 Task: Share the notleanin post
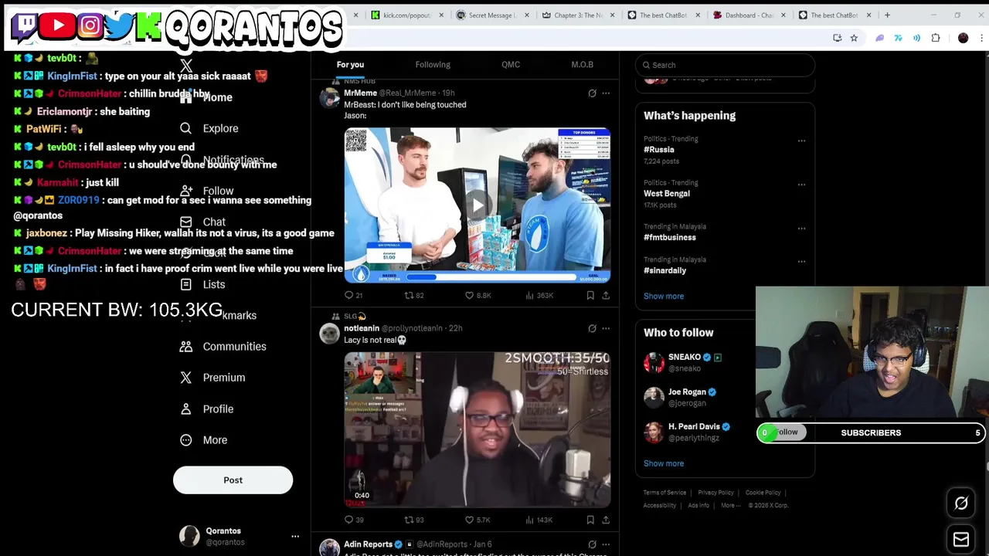(606, 520)
